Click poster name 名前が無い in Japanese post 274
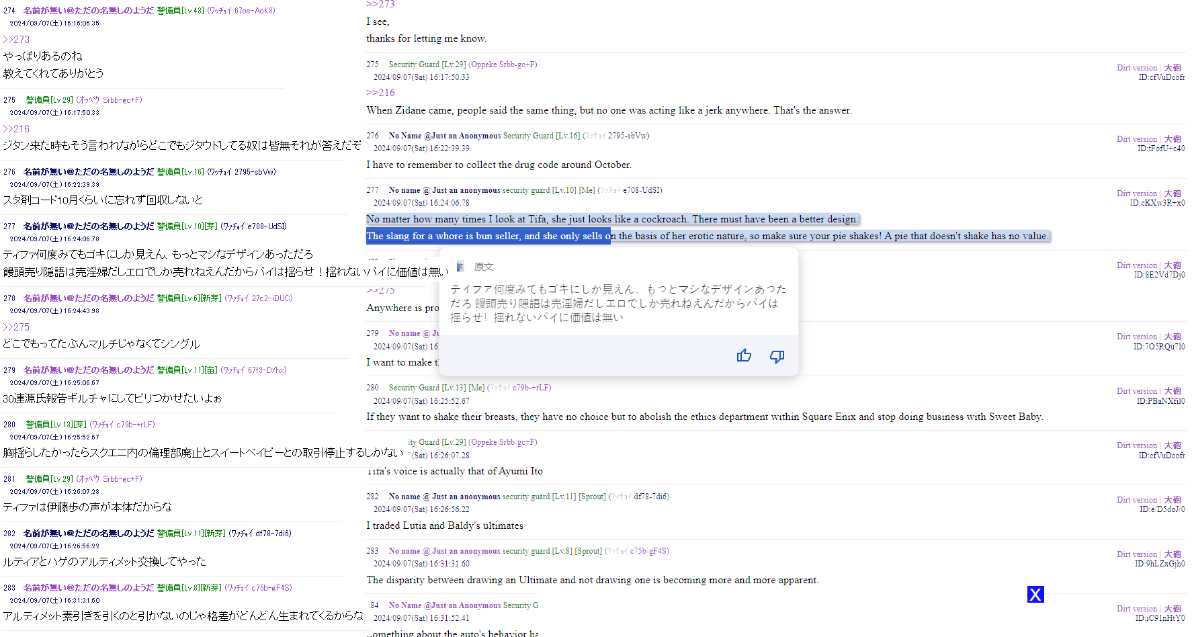The height and width of the screenshot is (637, 1192). coord(89,11)
